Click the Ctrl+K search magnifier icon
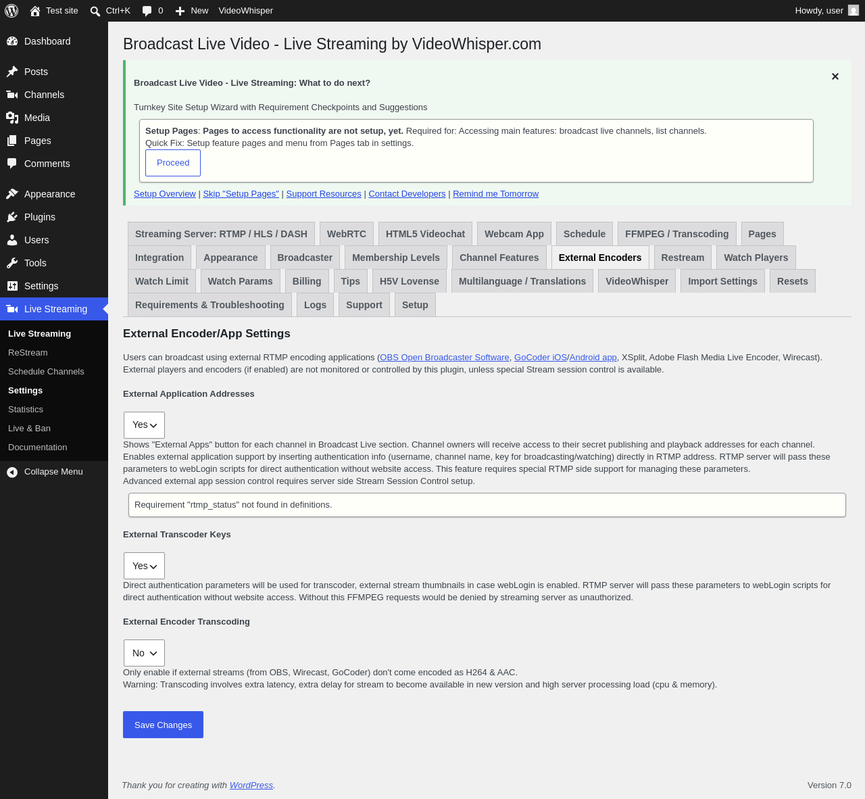This screenshot has height=799, width=865. (x=95, y=11)
